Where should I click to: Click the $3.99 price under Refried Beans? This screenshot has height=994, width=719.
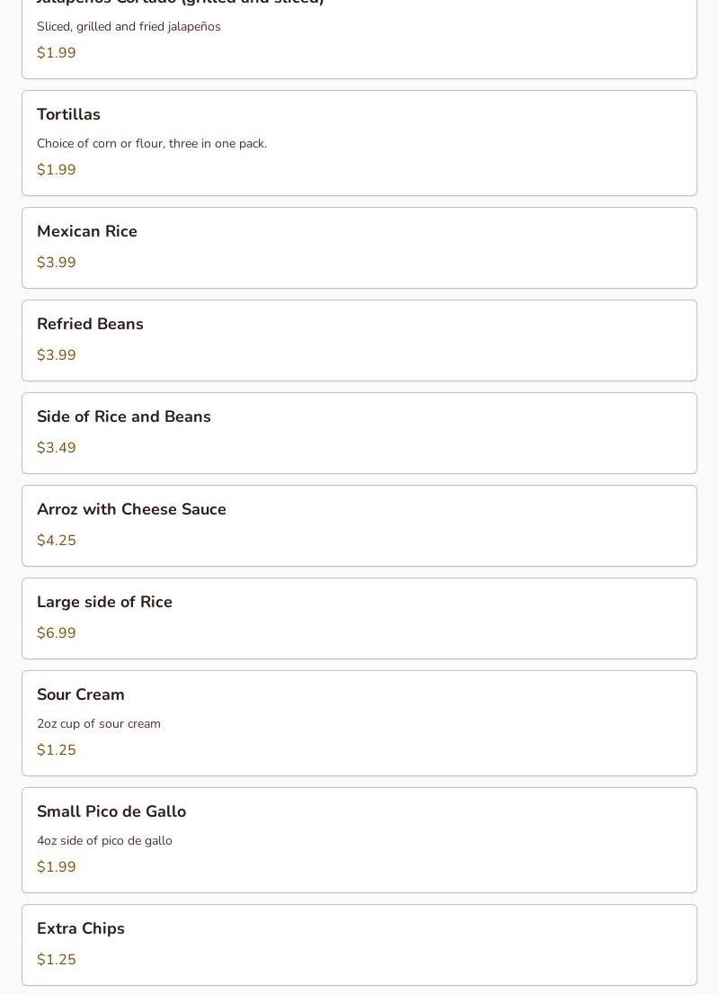tap(57, 354)
